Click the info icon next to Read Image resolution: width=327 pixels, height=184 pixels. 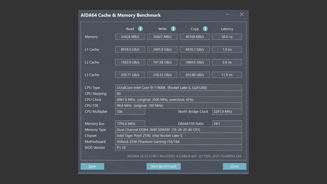pos(141,29)
